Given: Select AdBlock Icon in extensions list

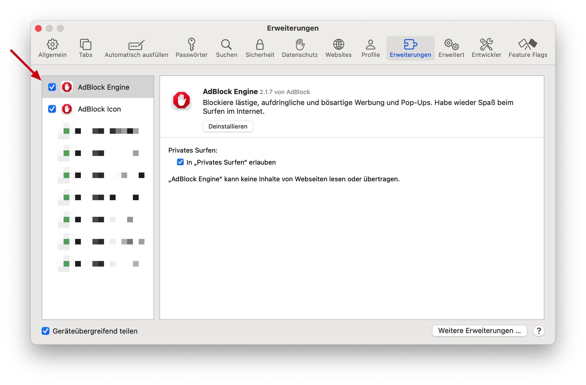Looking at the screenshot, I should click(99, 109).
